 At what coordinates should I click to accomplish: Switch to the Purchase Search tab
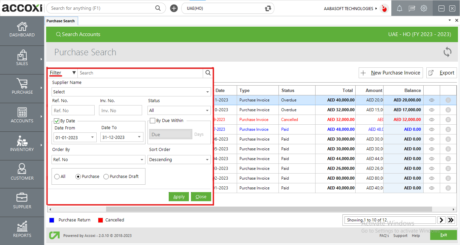[61, 21]
